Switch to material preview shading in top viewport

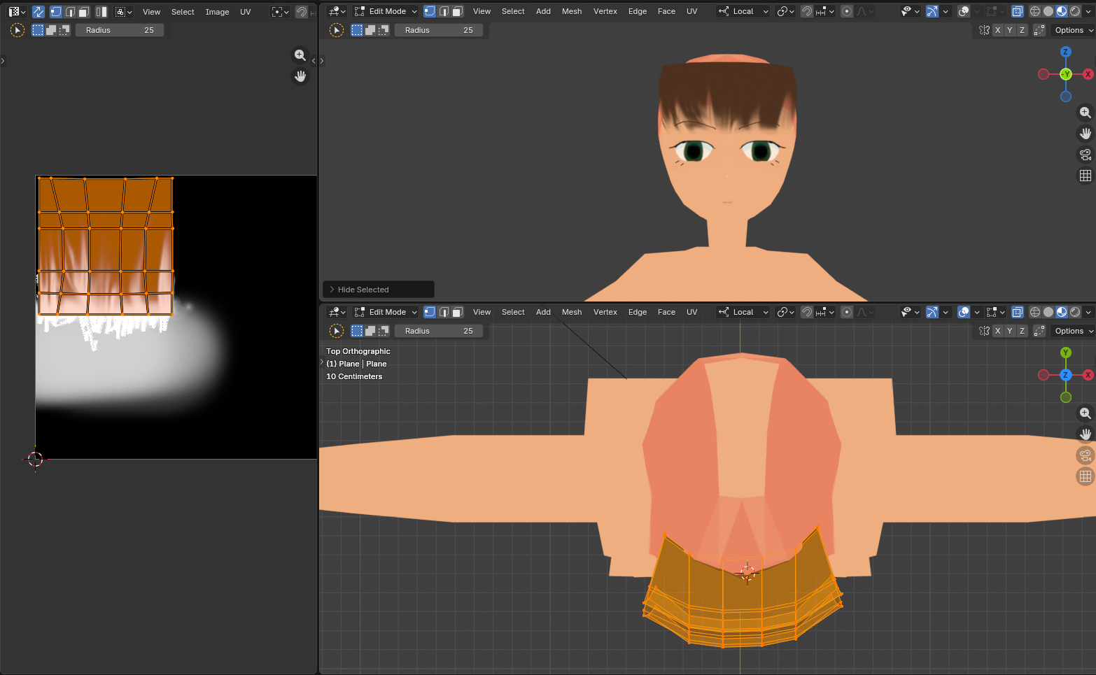[1062, 11]
